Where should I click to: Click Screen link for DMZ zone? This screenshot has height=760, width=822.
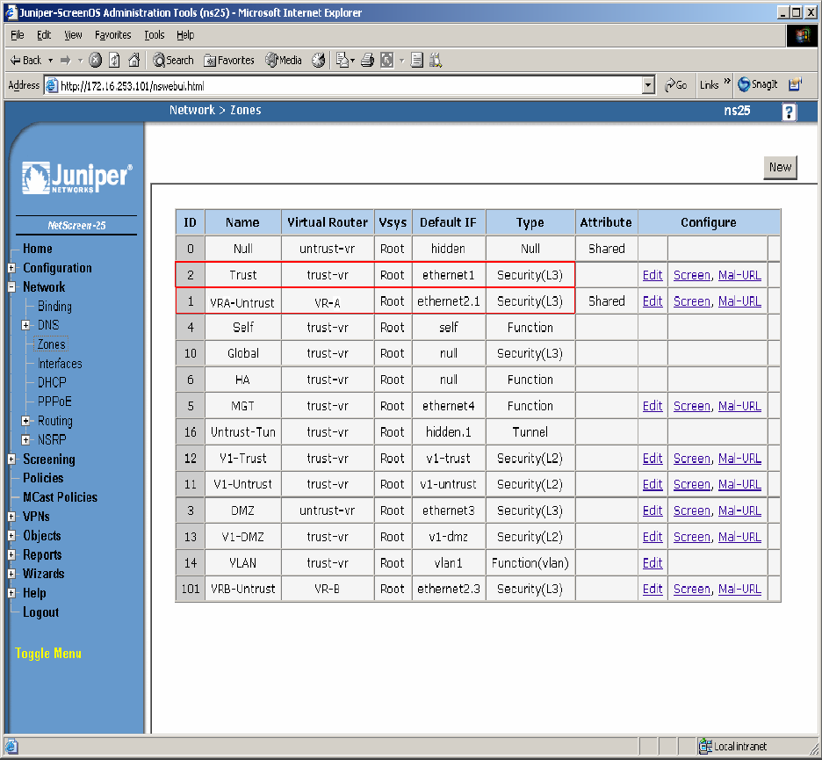point(692,510)
